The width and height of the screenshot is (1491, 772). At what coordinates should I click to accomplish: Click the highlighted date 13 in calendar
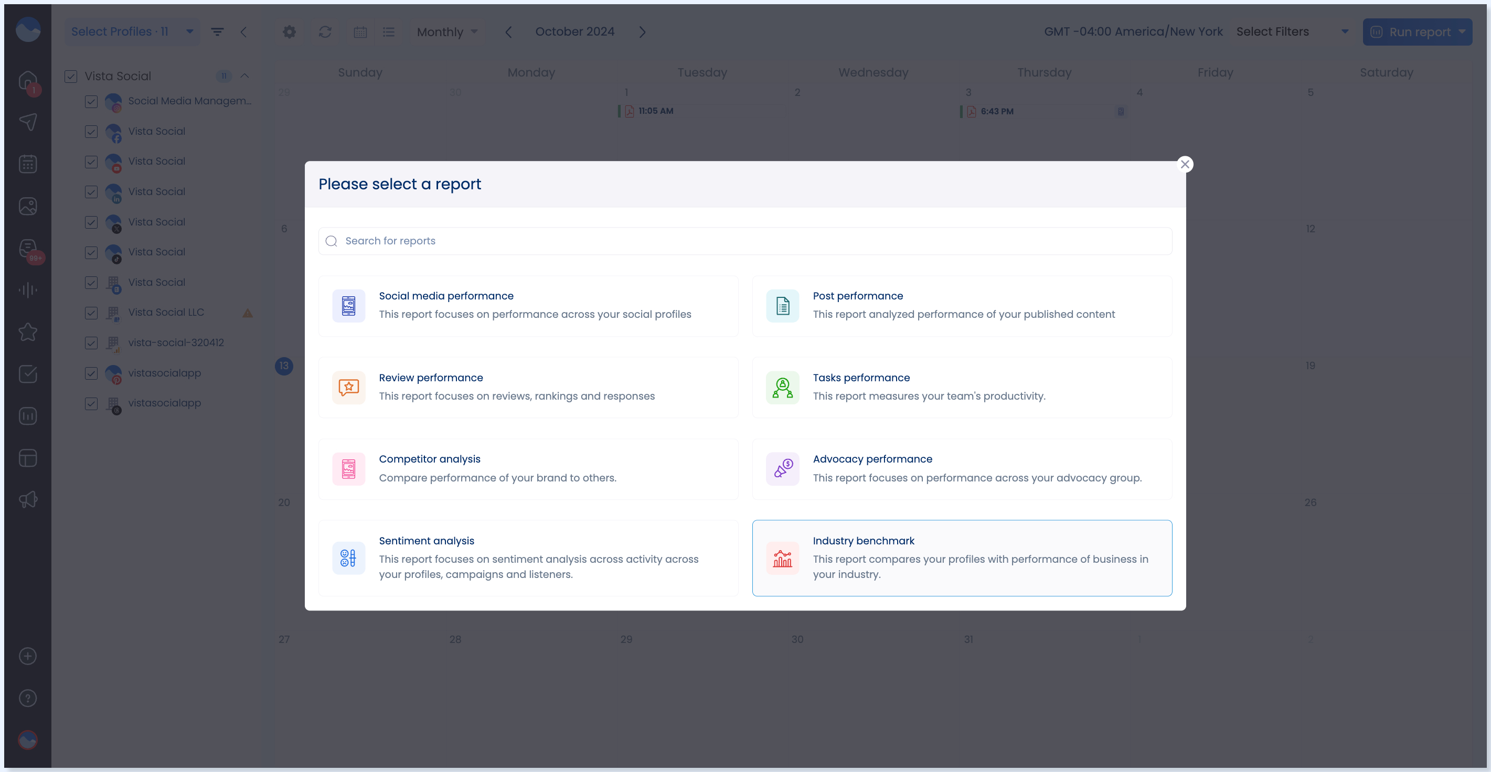pyautogui.click(x=284, y=366)
